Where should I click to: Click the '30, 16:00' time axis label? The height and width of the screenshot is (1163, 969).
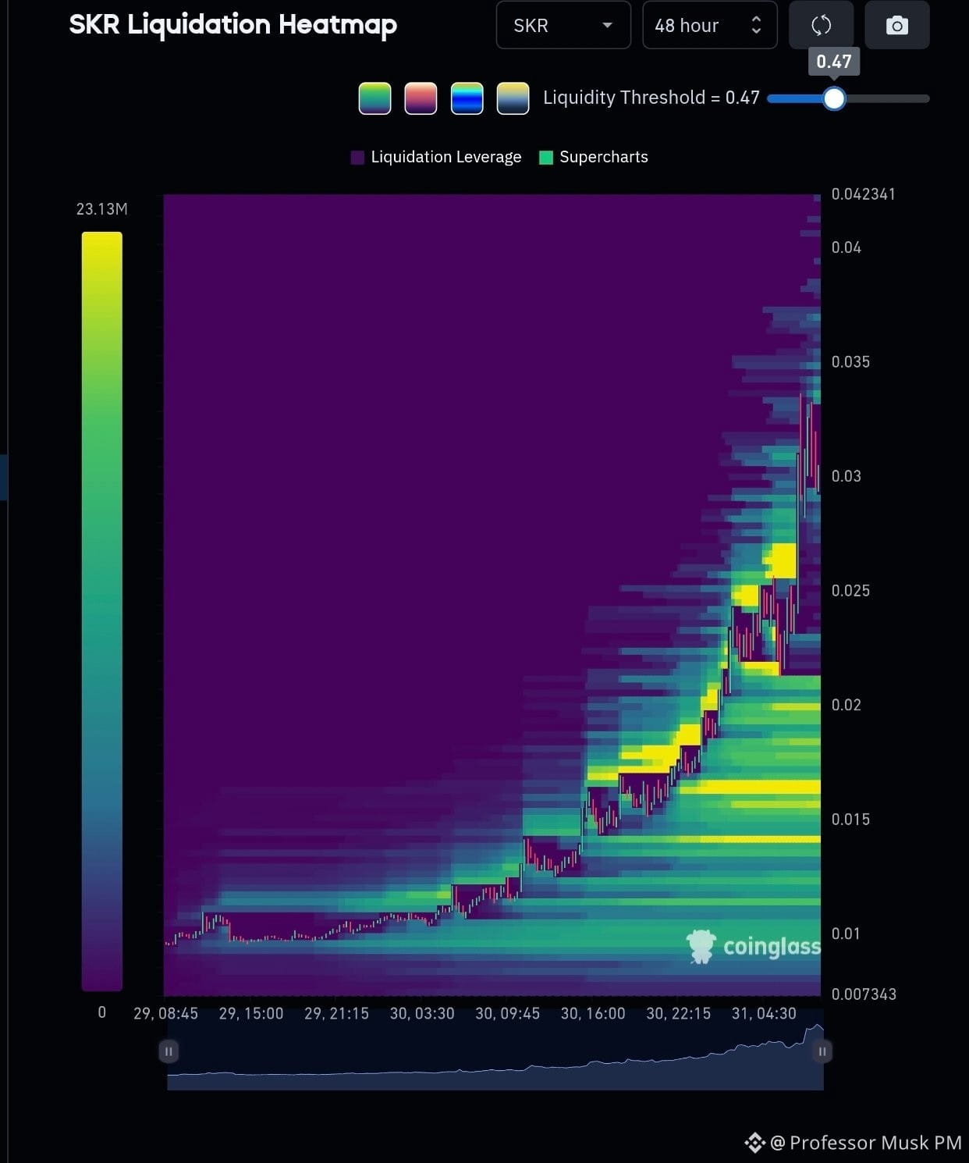(593, 1013)
